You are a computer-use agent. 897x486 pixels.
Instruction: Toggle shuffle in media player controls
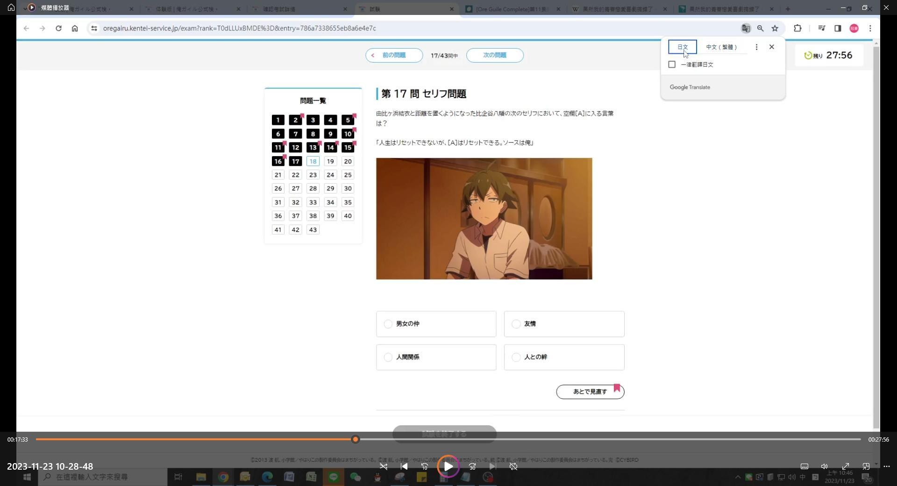[x=383, y=466]
